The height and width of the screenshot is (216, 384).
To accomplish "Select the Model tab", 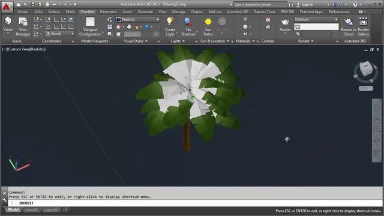I will (13, 209).
